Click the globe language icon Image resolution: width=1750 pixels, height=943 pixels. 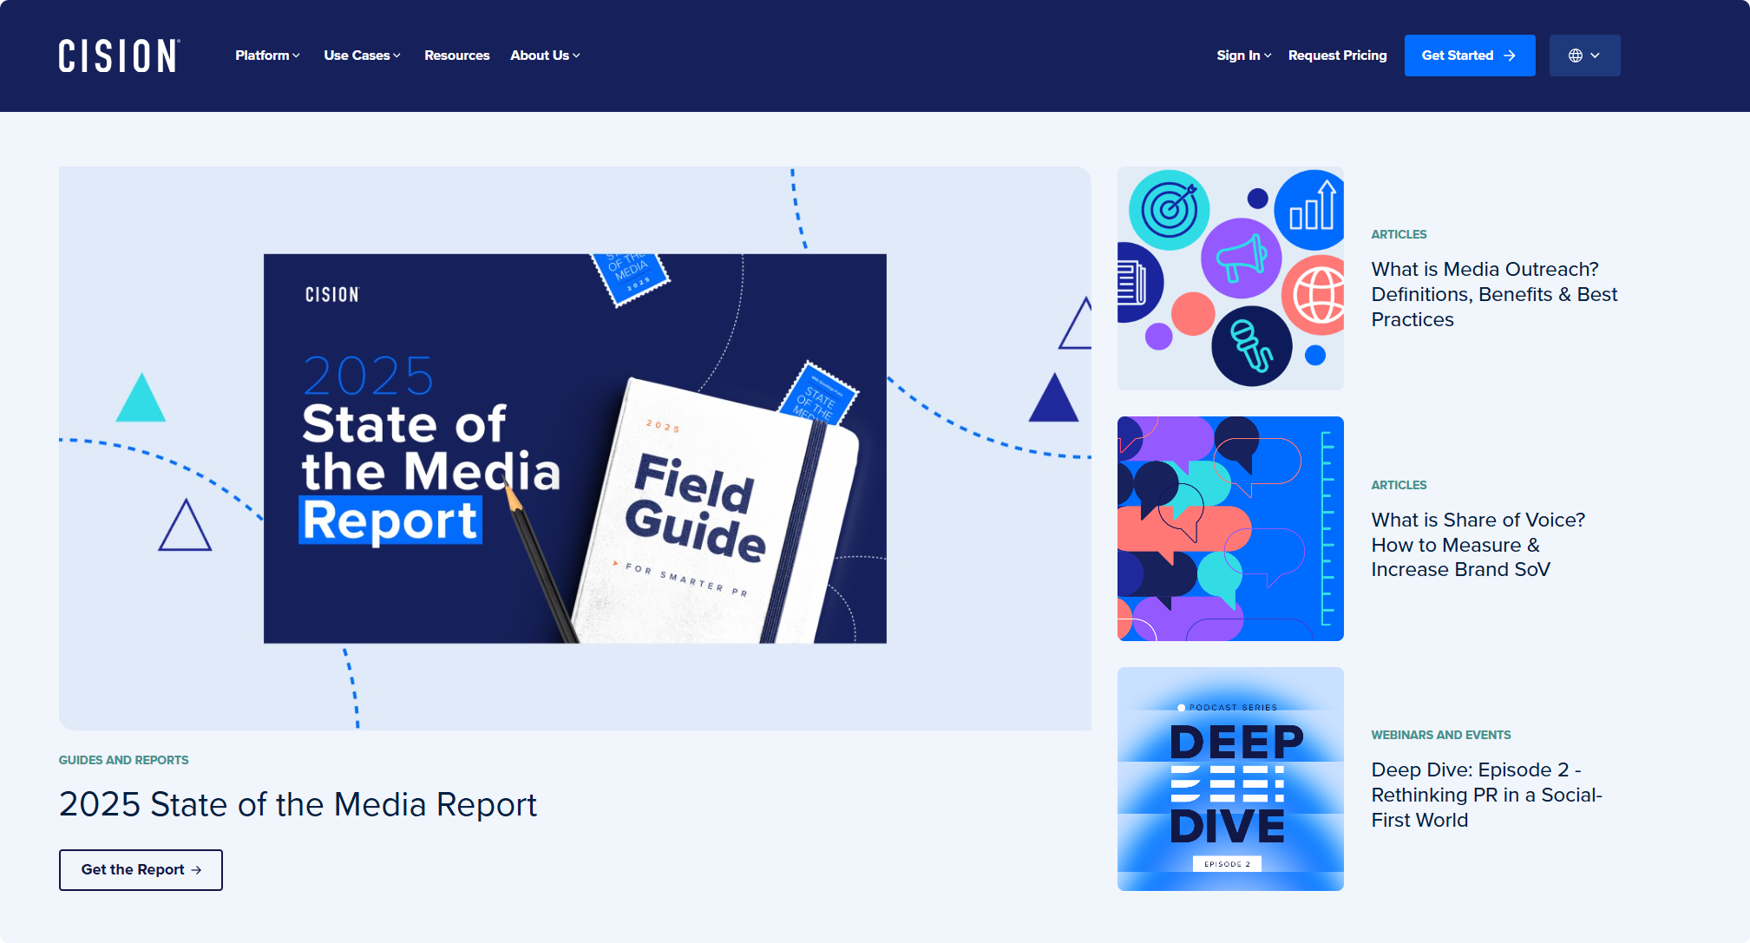tap(1576, 56)
